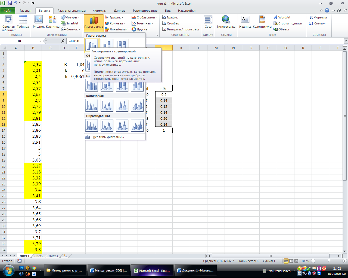Switch to the Формулы tab
This screenshot has width=348, height=278.
point(100,11)
